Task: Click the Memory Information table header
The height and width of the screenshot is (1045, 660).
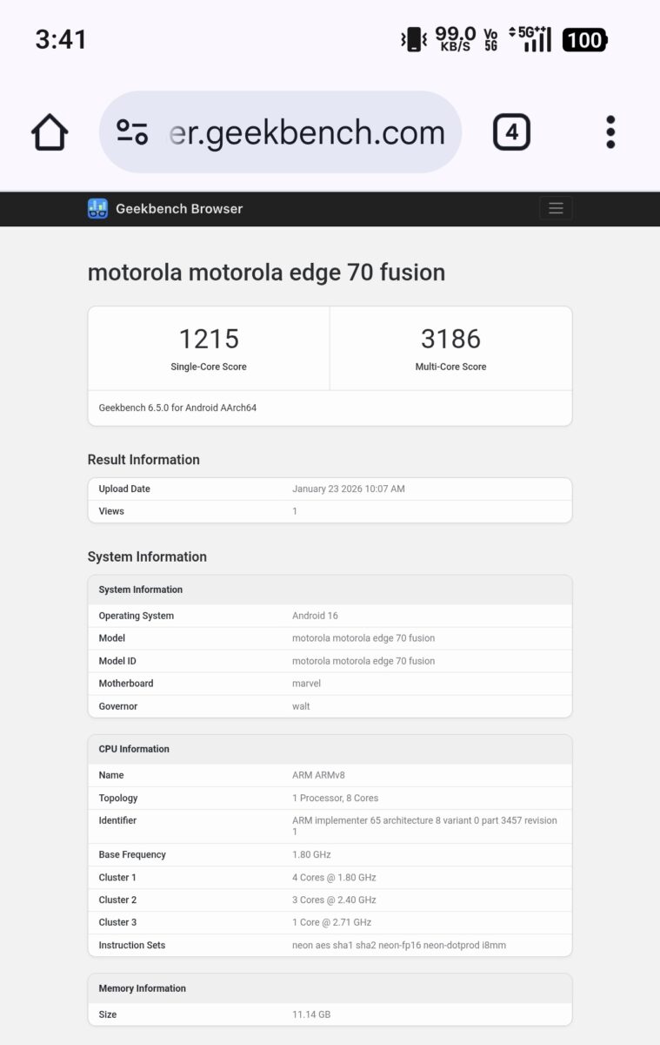Action: click(x=142, y=988)
